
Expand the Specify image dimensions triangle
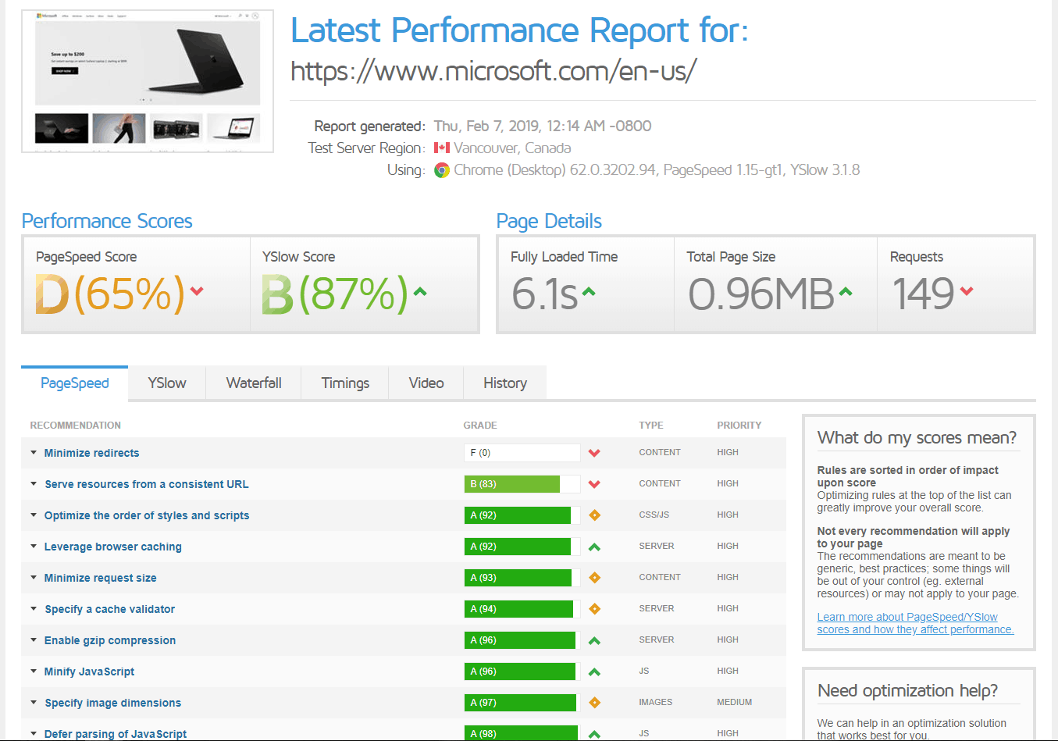[34, 702]
